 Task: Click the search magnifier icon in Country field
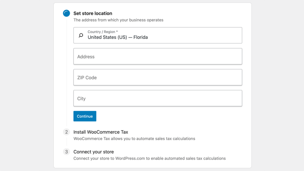click(x=81, y=35)
